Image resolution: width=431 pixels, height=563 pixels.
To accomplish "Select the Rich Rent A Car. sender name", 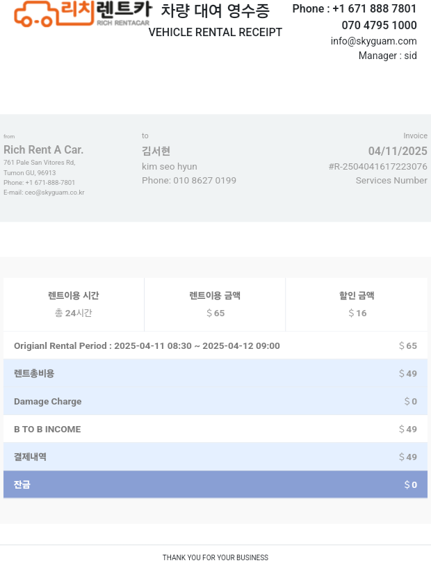I will coord(44,149).
